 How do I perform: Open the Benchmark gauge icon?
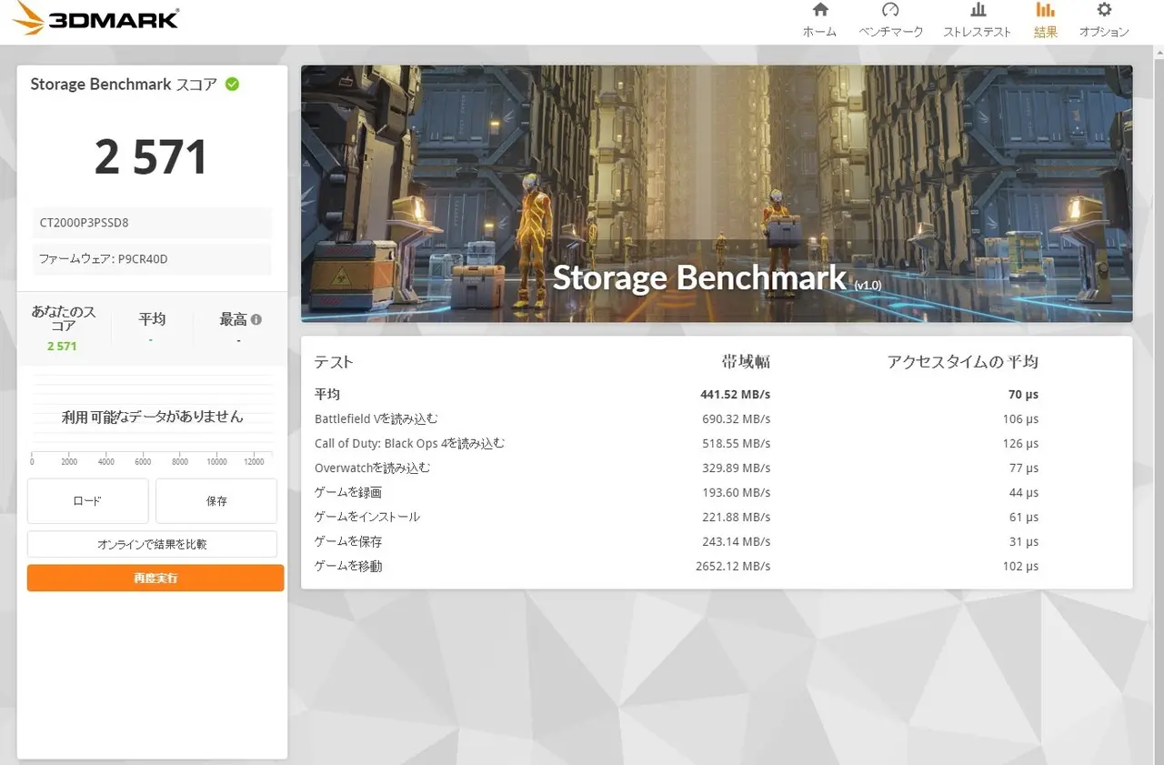tap(890, 10)
